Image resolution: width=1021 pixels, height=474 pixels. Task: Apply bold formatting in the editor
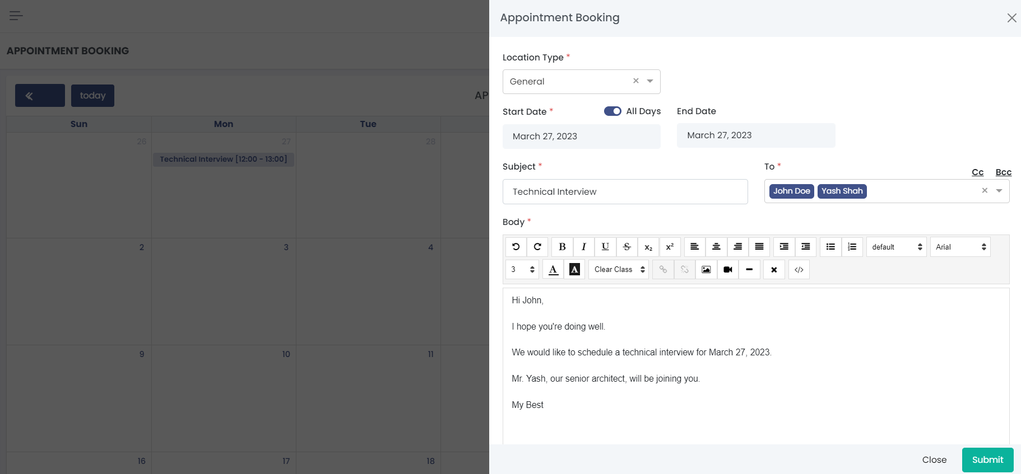(x=562, y=247)
